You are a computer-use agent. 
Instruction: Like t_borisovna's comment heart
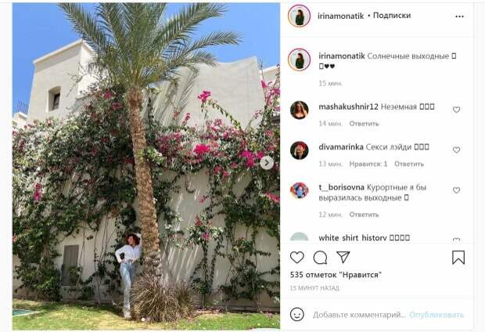pos(456,190)
